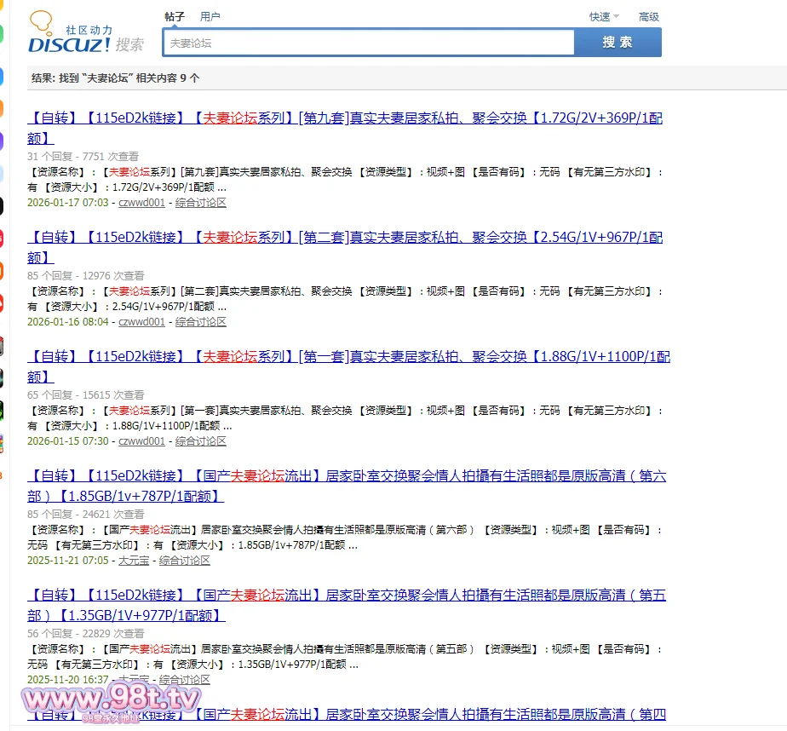Viewport: 787px width, 731px height.
Task: Open 综合讨论区 under the third result
Action: (201, 441)
